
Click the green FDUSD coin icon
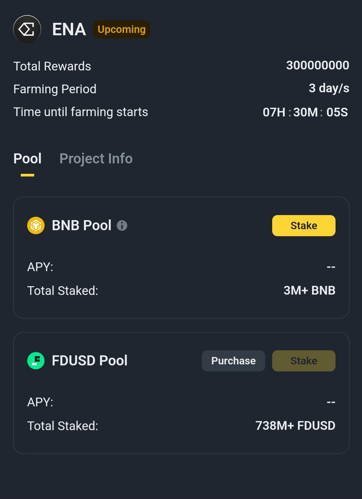[x=36, y=361]
